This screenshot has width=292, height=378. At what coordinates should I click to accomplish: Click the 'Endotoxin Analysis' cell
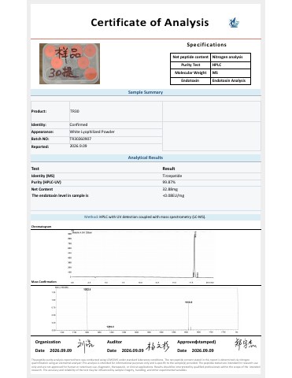click(231, 80)
